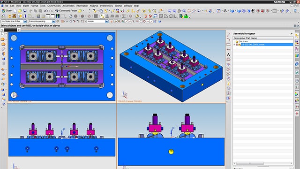Click the black-and-white shading display icon

[x=253, y=11]
